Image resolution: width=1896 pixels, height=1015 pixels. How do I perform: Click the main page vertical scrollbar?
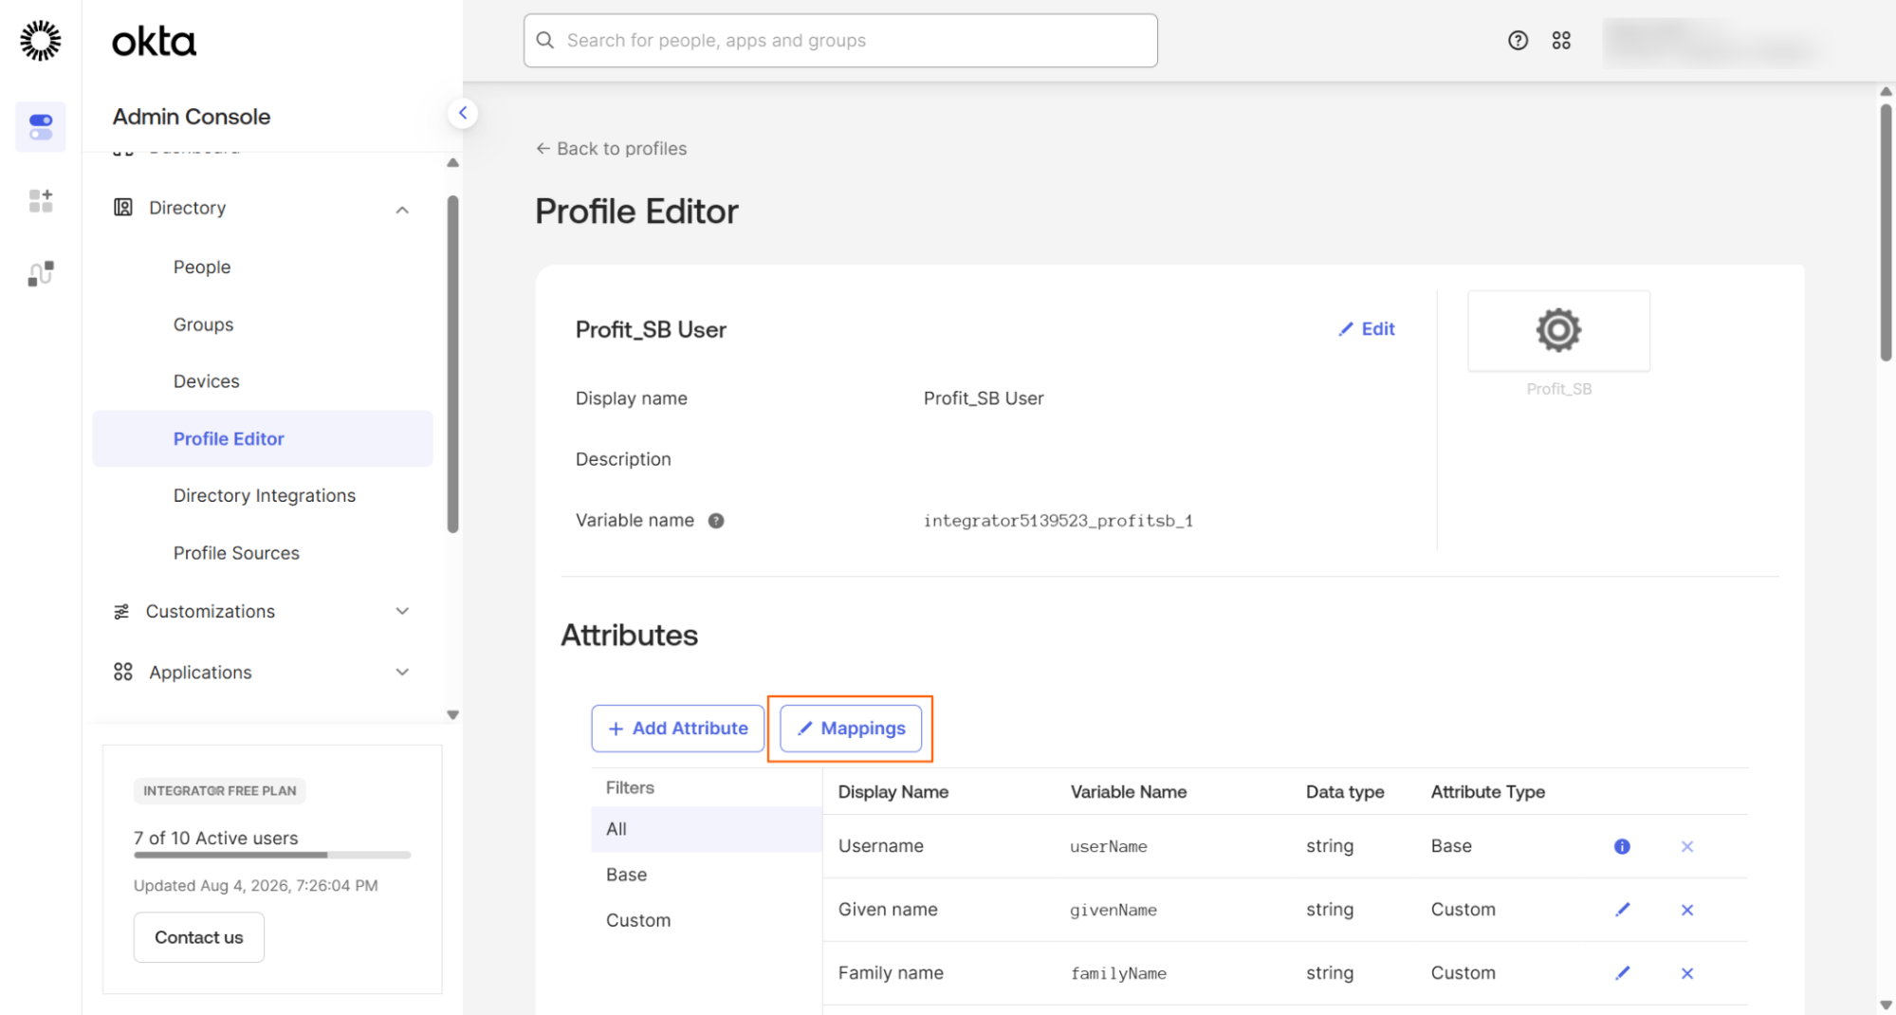click(x=1886, y=232)
